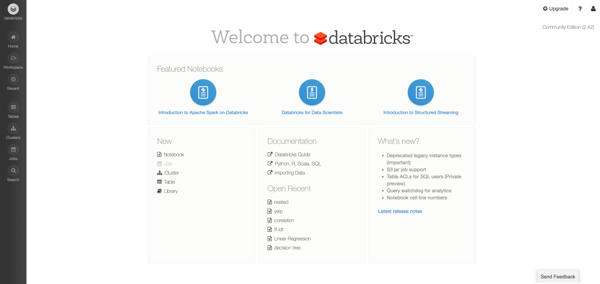The height and width of the screenshot is (284, 600).
Task: Create a new Cluster
Action: pos(168,173)
